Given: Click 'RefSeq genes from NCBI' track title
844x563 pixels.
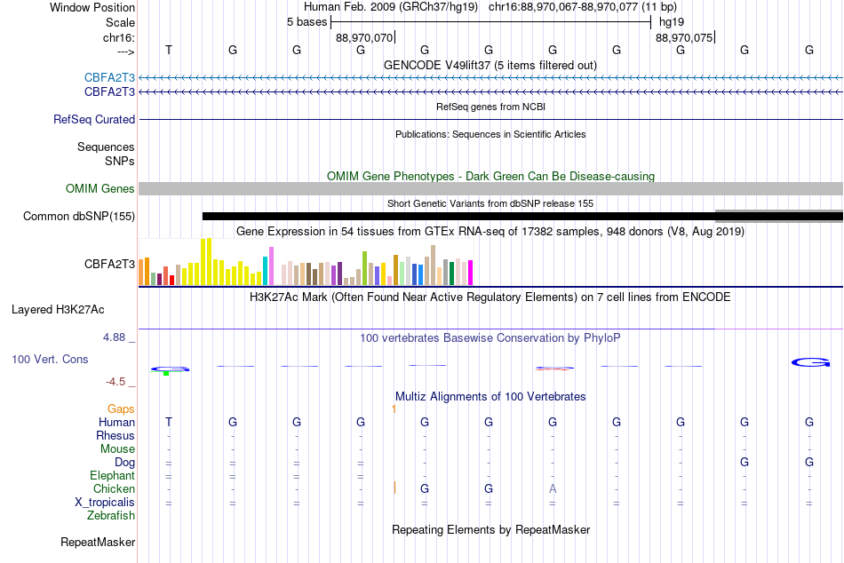Looking at the screenshot, I should pos(490,107).
